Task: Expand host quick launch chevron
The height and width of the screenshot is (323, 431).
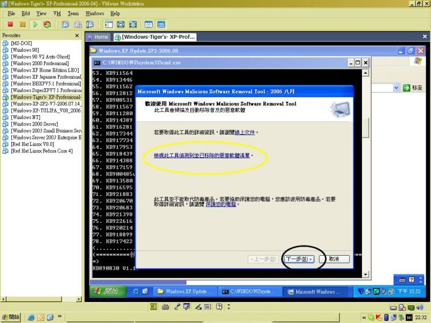Action: [59, 317]
